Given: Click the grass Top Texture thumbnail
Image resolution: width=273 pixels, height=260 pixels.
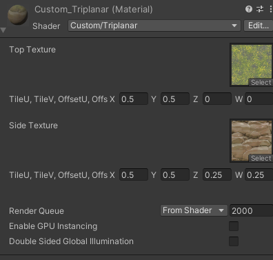Looking at the screenshot, I should pos(252,65).
